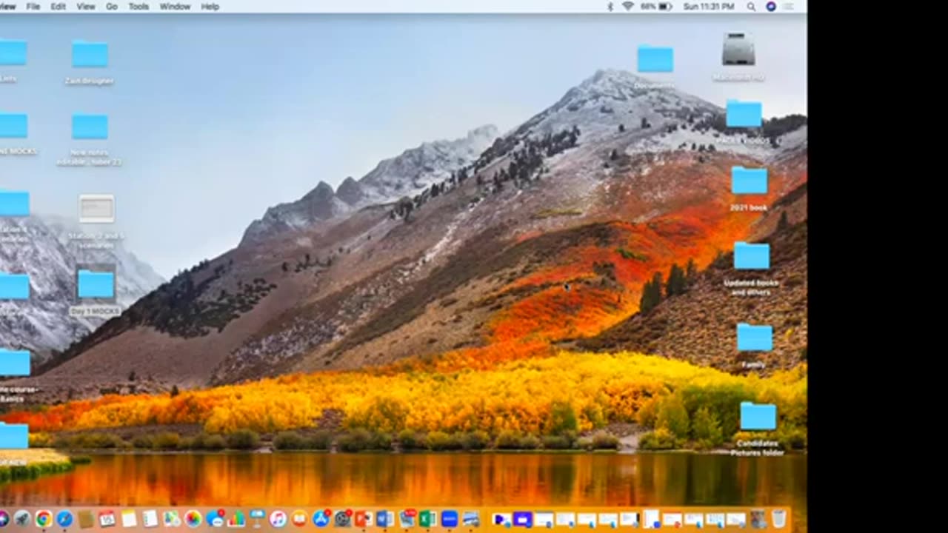Image resolution: width=948 pixels, height=533 pixels.
Task: Open Microsoft Word in Dock
Action: 384,519
